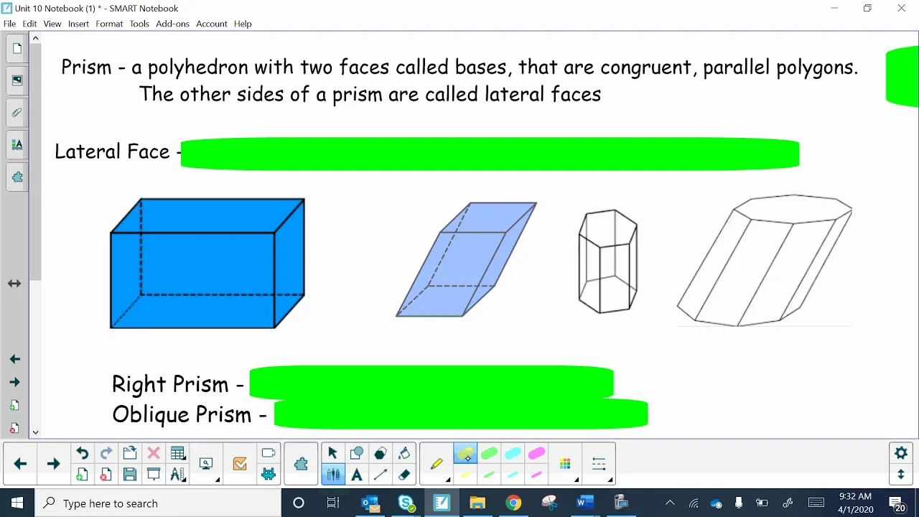The image size is (919, 517).
Task: Click the large Previous Page toolbar arrow
Action: tap(20, 464)
